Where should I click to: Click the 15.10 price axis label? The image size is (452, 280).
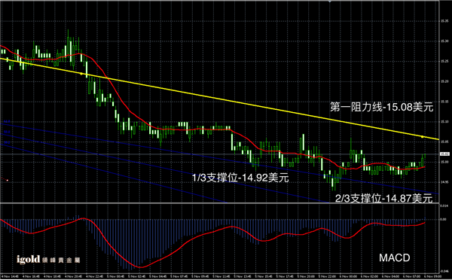click(444, 122)
